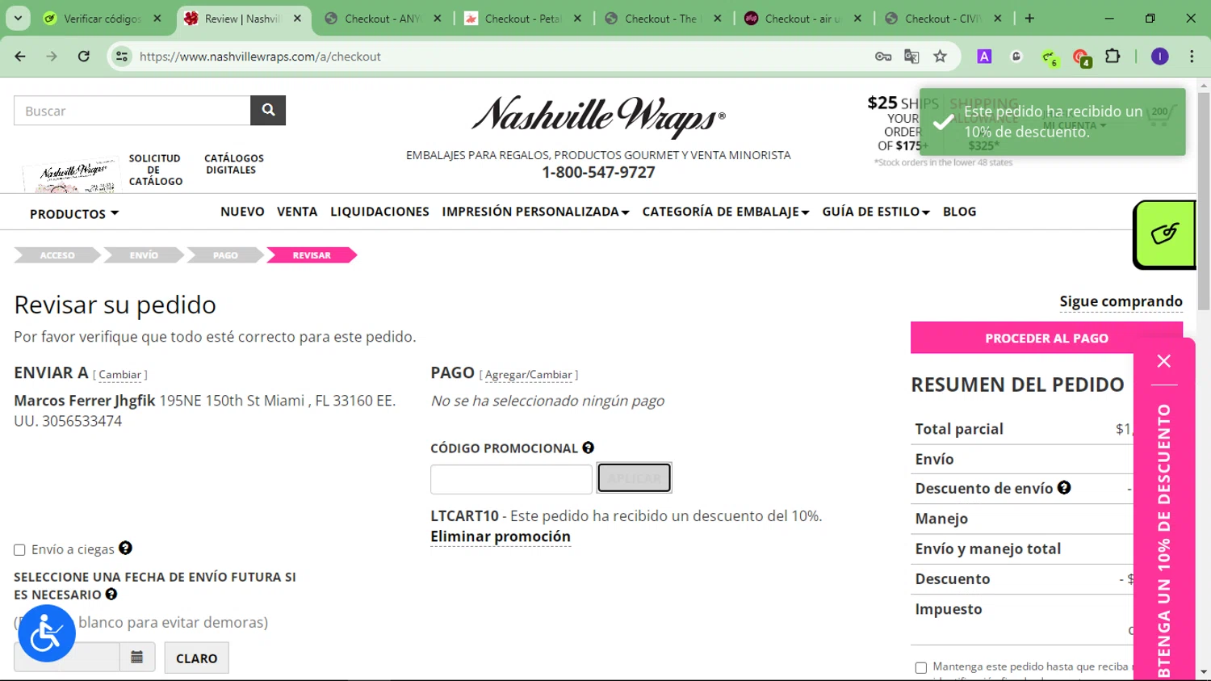Close the pink 10% discount side banner
1211x681 pixels.
1163,361
